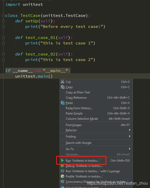Click the string "this is test case 2"
The image size is (150, 188).
click(66, 60)
